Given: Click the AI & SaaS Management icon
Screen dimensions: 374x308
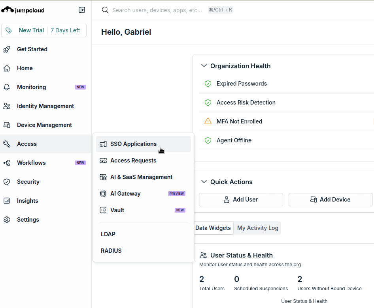Looking at the screenshot, I should (x=103, y=177).
